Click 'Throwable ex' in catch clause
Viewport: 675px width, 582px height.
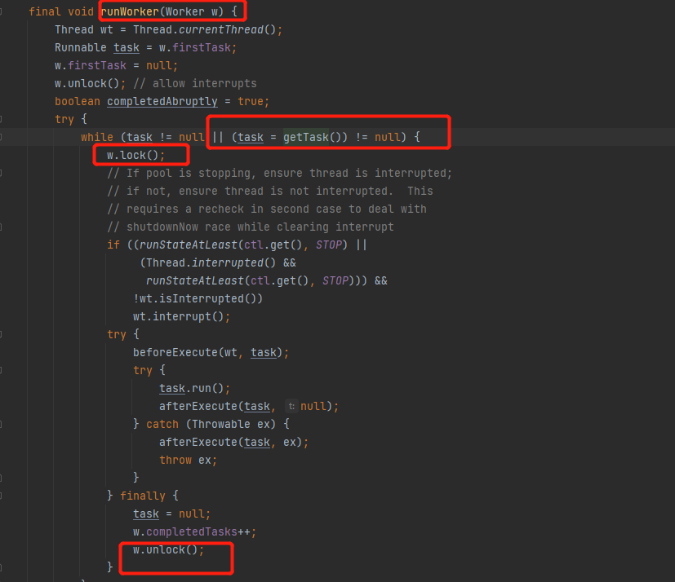(x=231, y=425)
